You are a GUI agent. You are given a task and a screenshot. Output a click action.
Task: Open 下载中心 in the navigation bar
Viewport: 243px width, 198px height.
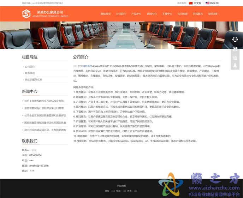click(167, 14)
